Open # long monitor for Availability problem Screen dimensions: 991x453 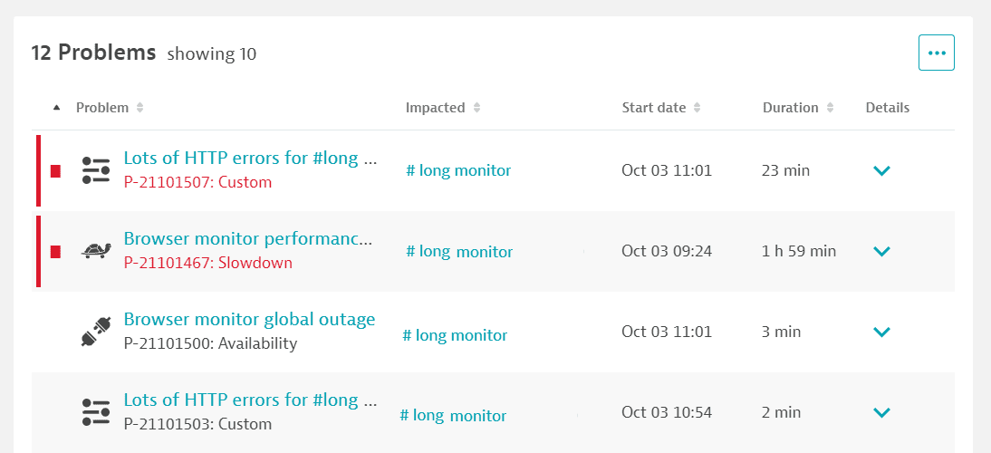pos(455,335)
